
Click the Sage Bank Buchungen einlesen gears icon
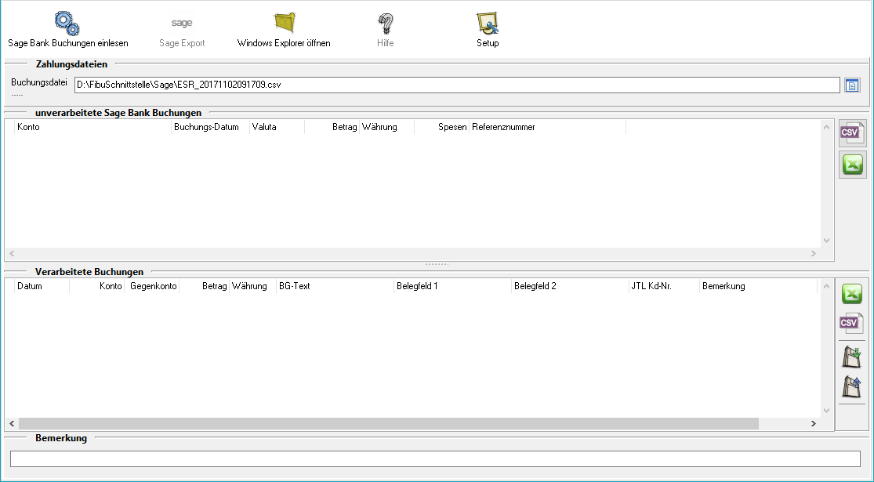pos(67,24)
